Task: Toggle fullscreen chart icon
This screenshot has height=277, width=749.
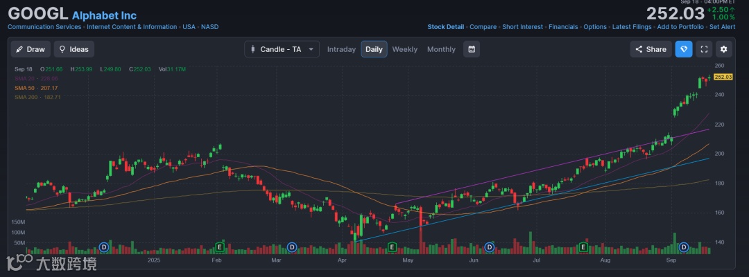Action: click(x=704, y=49)
